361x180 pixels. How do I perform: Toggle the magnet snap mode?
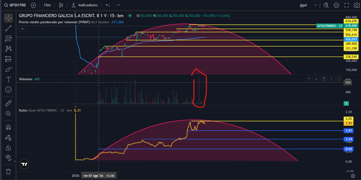tap(8, 127)
